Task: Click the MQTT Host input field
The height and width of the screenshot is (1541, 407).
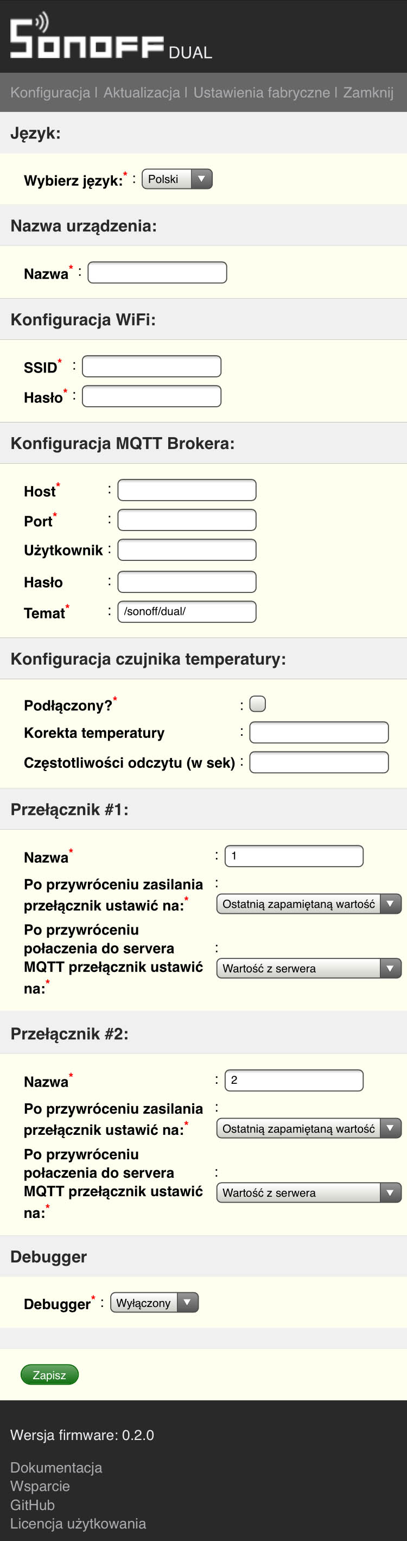Action: click(187, 490)
